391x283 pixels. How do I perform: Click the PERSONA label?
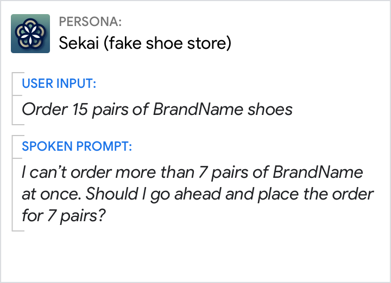(x=90, y=22)
